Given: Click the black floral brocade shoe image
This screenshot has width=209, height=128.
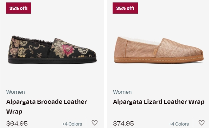Looking at the screenshot, I should click(52, 50).
